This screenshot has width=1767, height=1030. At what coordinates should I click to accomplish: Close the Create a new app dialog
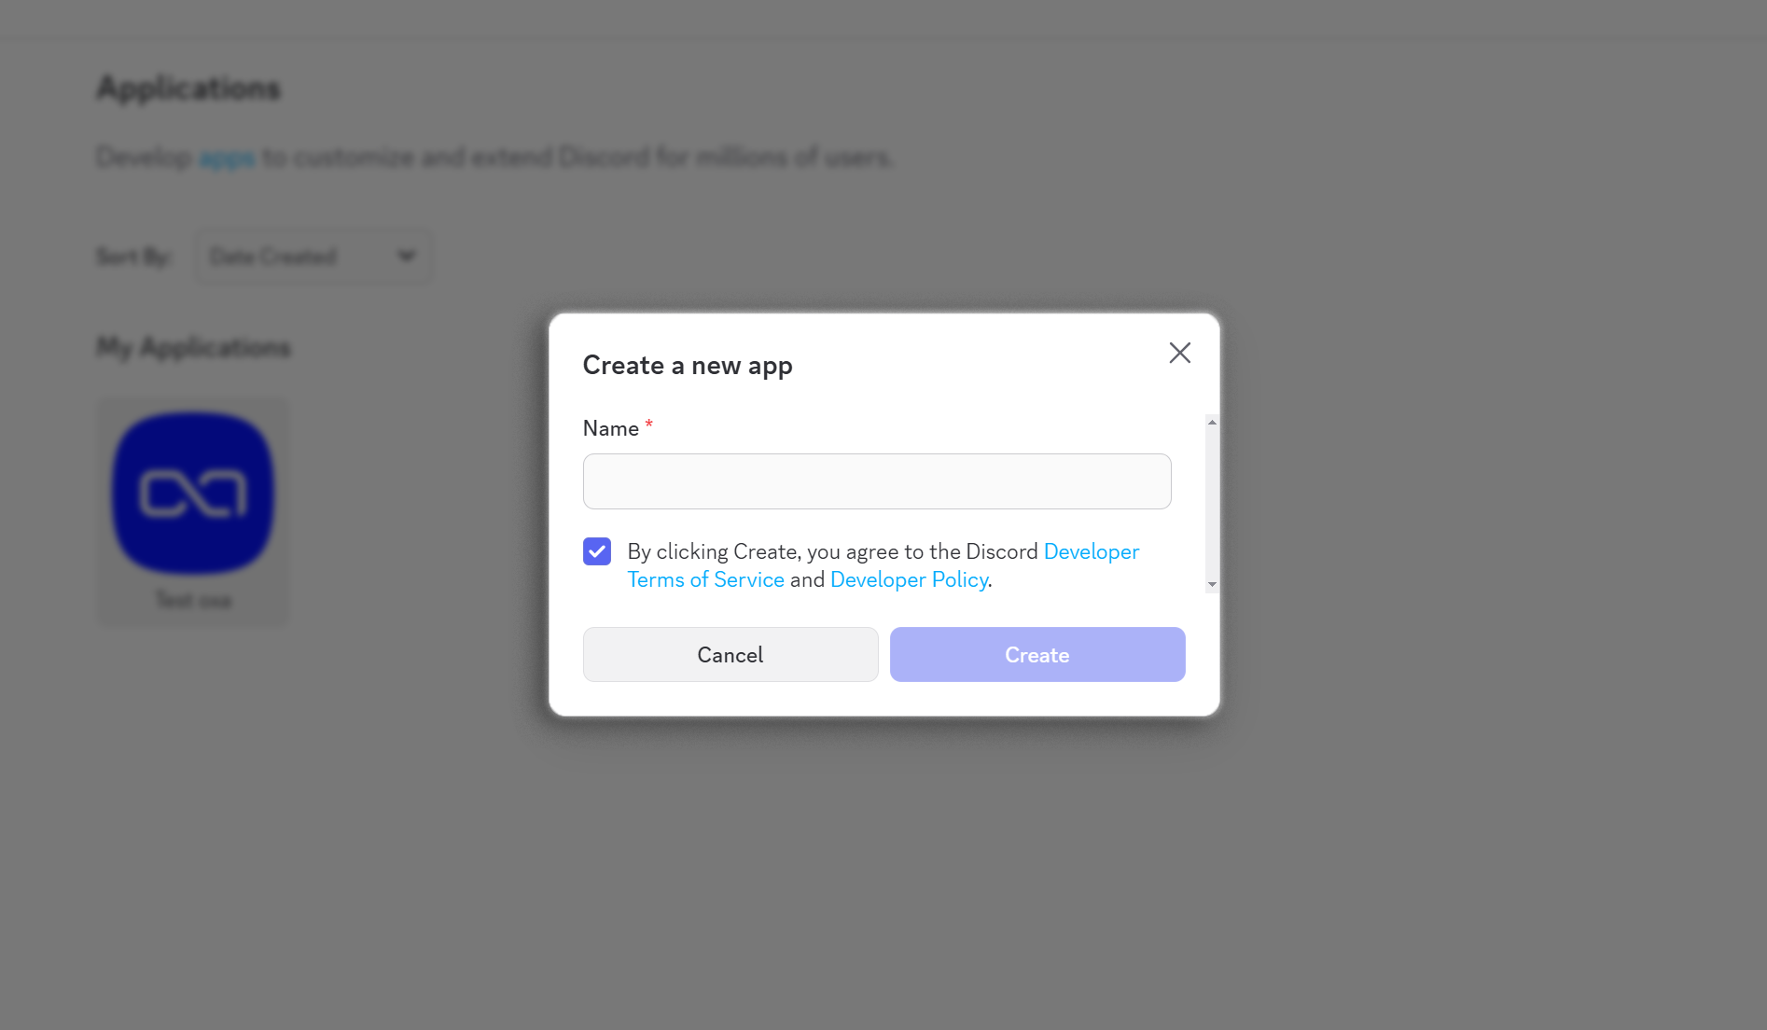tap(1179, 353)
